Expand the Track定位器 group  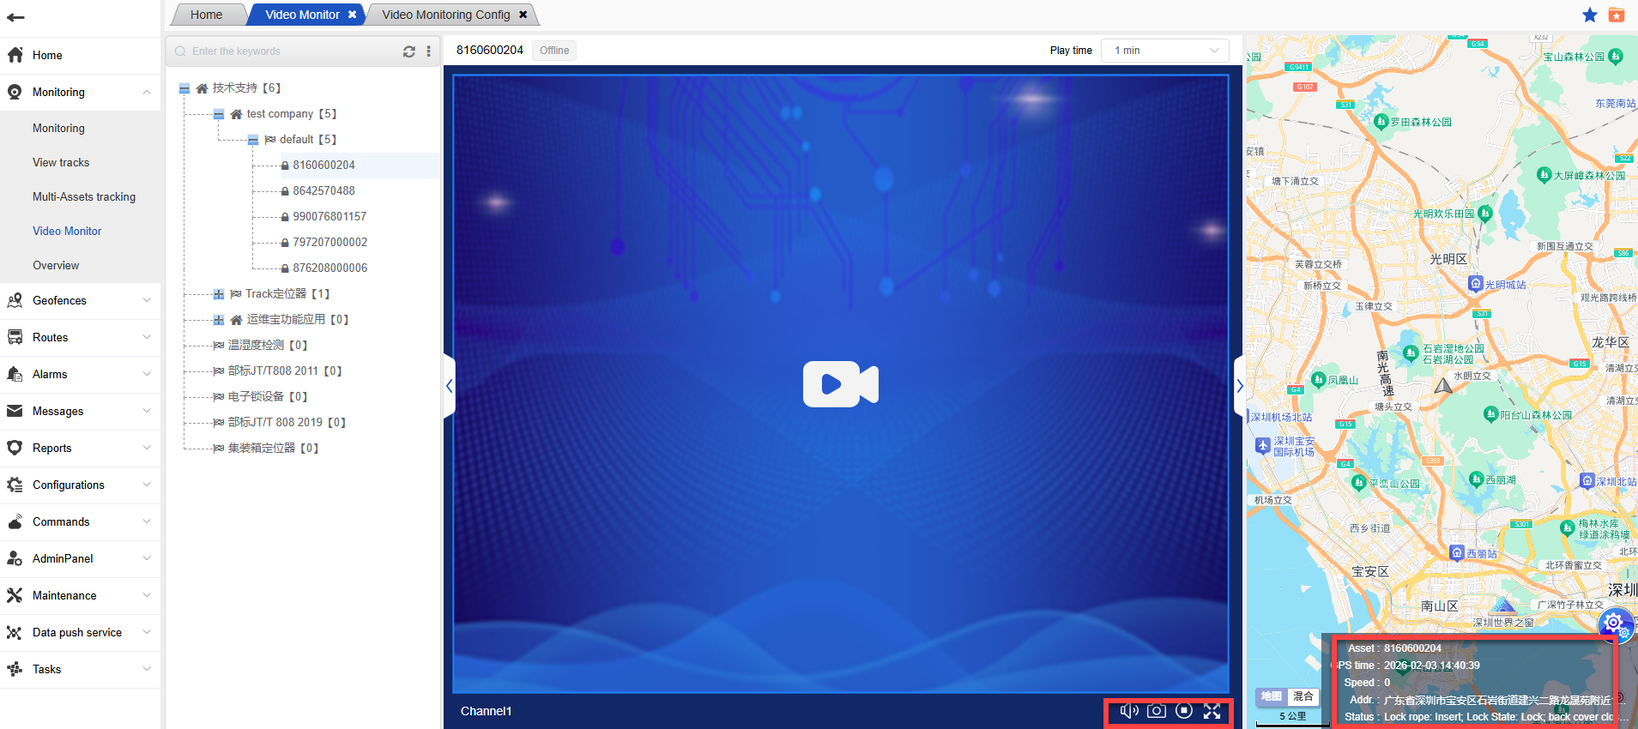[x=219, y=294]
